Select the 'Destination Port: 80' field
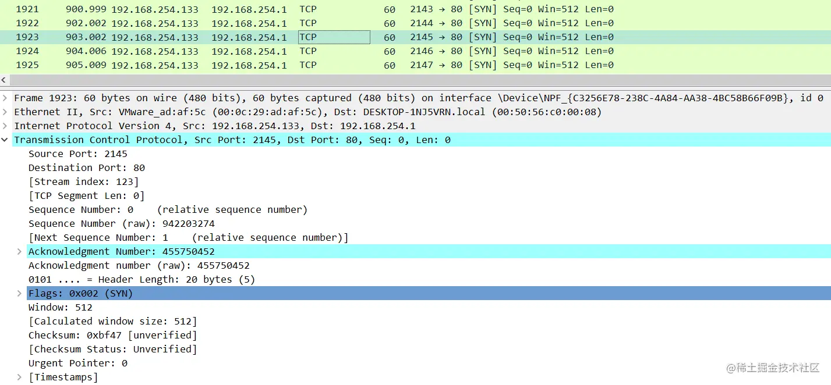This screenshot has height=385, width=831. [87, 167]
